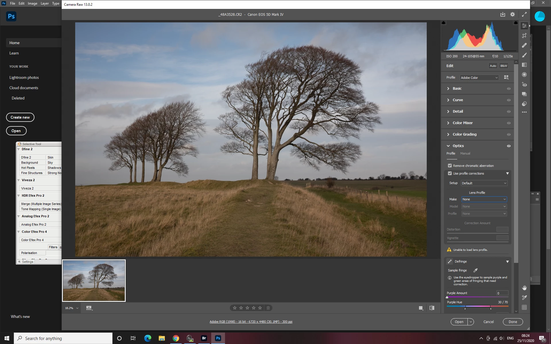Screen dimensions: 551x344
Task: Click the Done button
Action: point(513,322)
